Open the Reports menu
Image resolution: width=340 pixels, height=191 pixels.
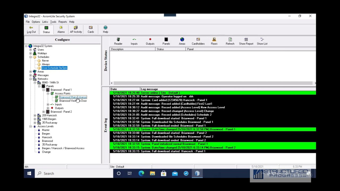[x=63, y=22]
